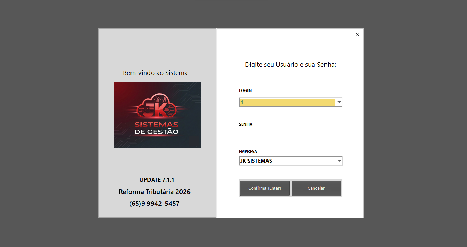Click the gray left welcome panel background
Screen dimensions: 467x247
tap(157, 48)
